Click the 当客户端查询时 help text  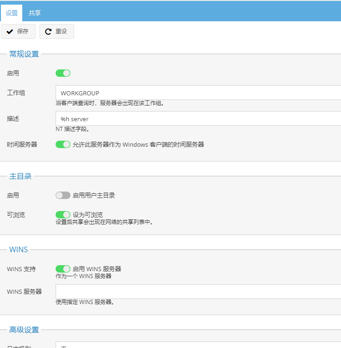pyautogui.click(x=110, y=103)
